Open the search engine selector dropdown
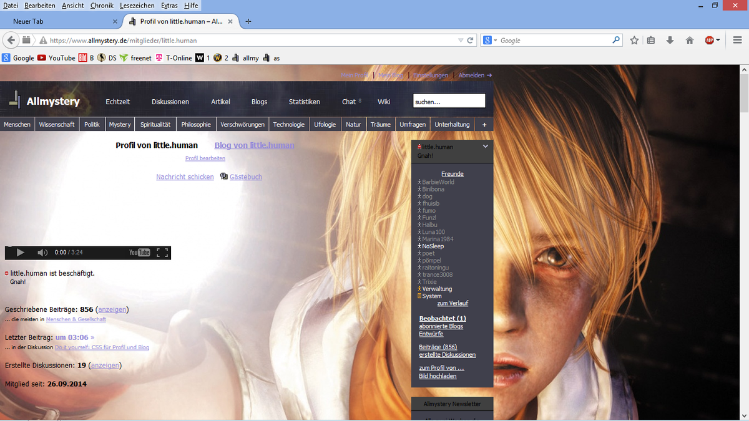 (x=491, y=40)
